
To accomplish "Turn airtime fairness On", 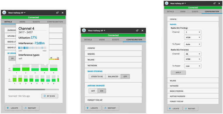I will [102, 91].
